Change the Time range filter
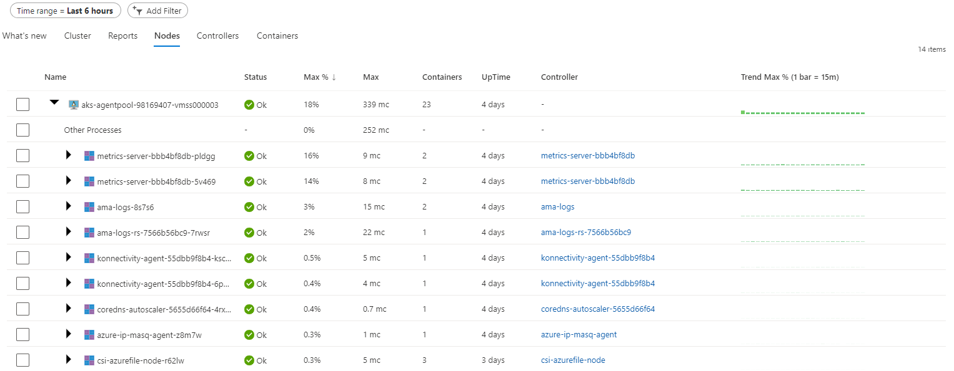Screen dimensions: 954x371 tap(65, 11)
